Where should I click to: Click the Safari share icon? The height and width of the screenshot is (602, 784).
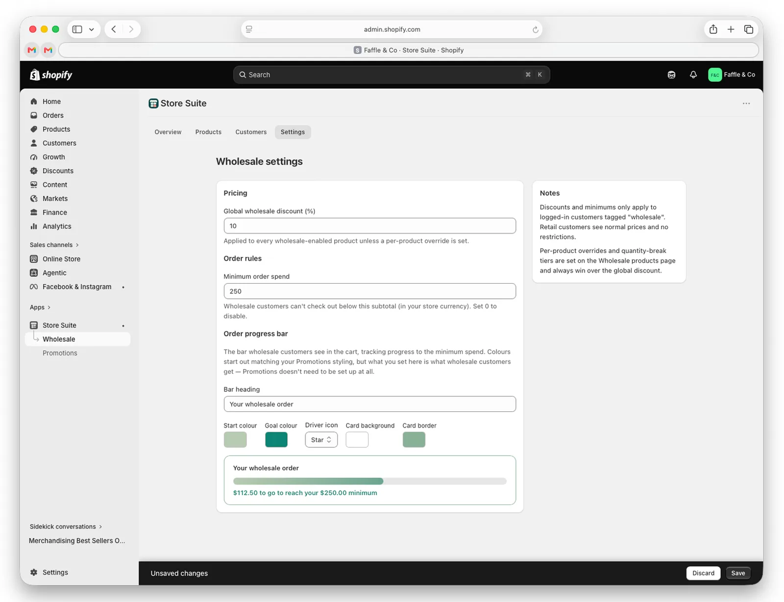coord(713,29)
